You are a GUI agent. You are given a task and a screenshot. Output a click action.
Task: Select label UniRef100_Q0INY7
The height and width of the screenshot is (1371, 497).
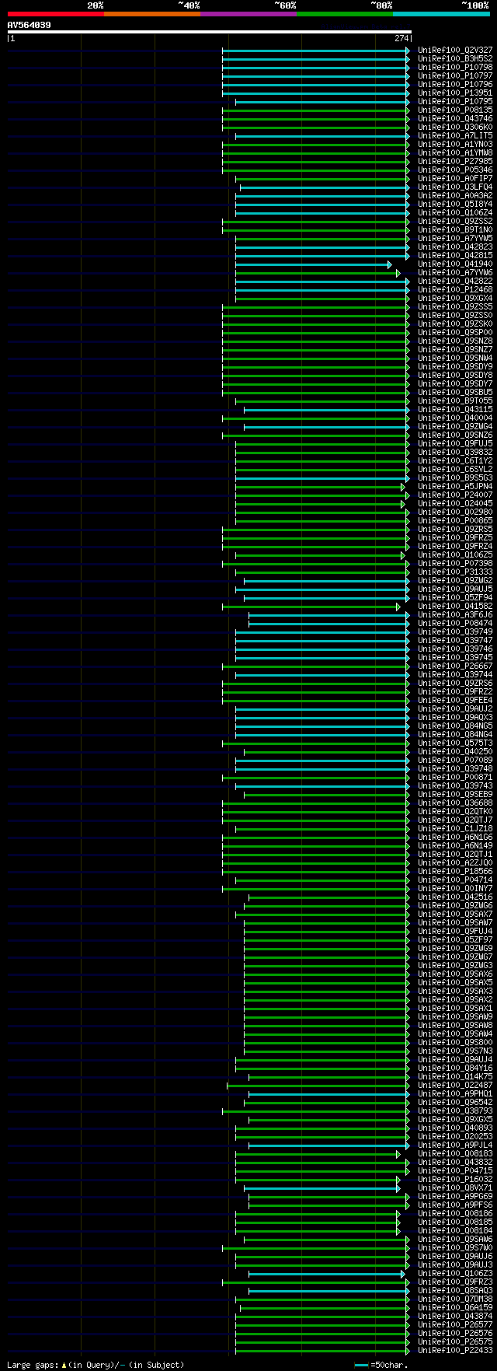click(455, 889)
